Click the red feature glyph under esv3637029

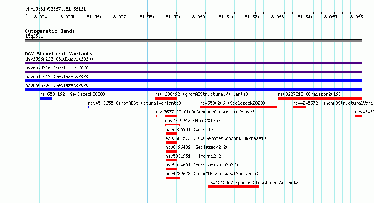coord(172,116)
